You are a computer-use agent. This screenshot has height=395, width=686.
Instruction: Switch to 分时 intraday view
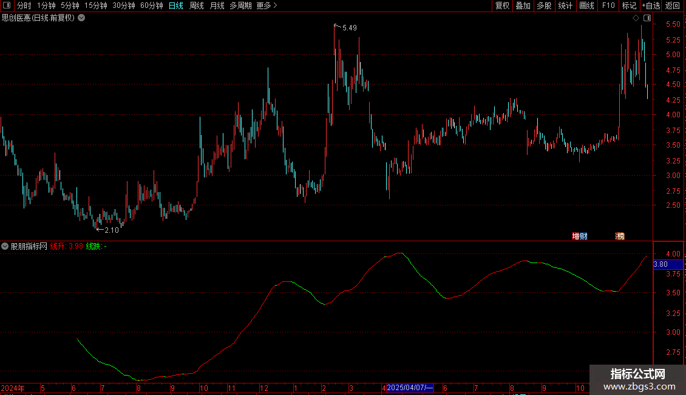click(24, 5)
